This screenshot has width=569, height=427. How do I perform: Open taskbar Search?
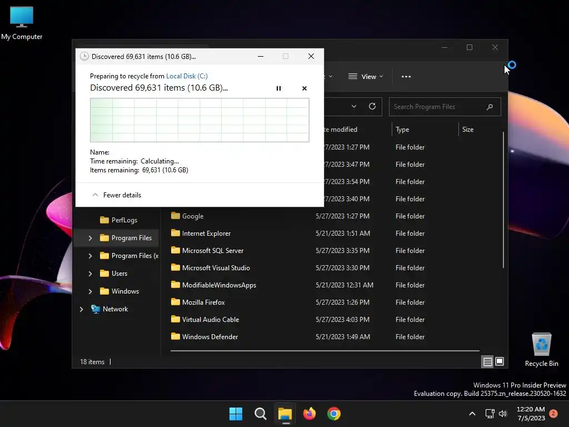[260, 414]
